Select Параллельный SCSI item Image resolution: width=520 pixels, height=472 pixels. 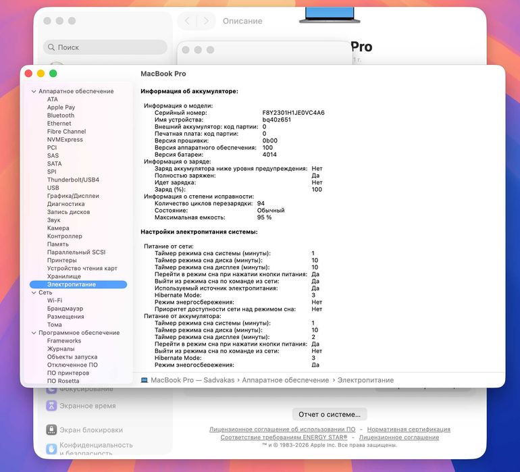pyautogui.click(x=76, y=252)
